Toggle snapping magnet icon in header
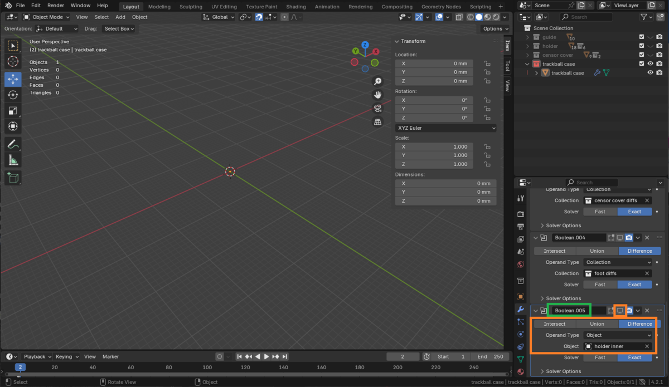669x387 pixels. pyautogui.click(x=259, y=17)
